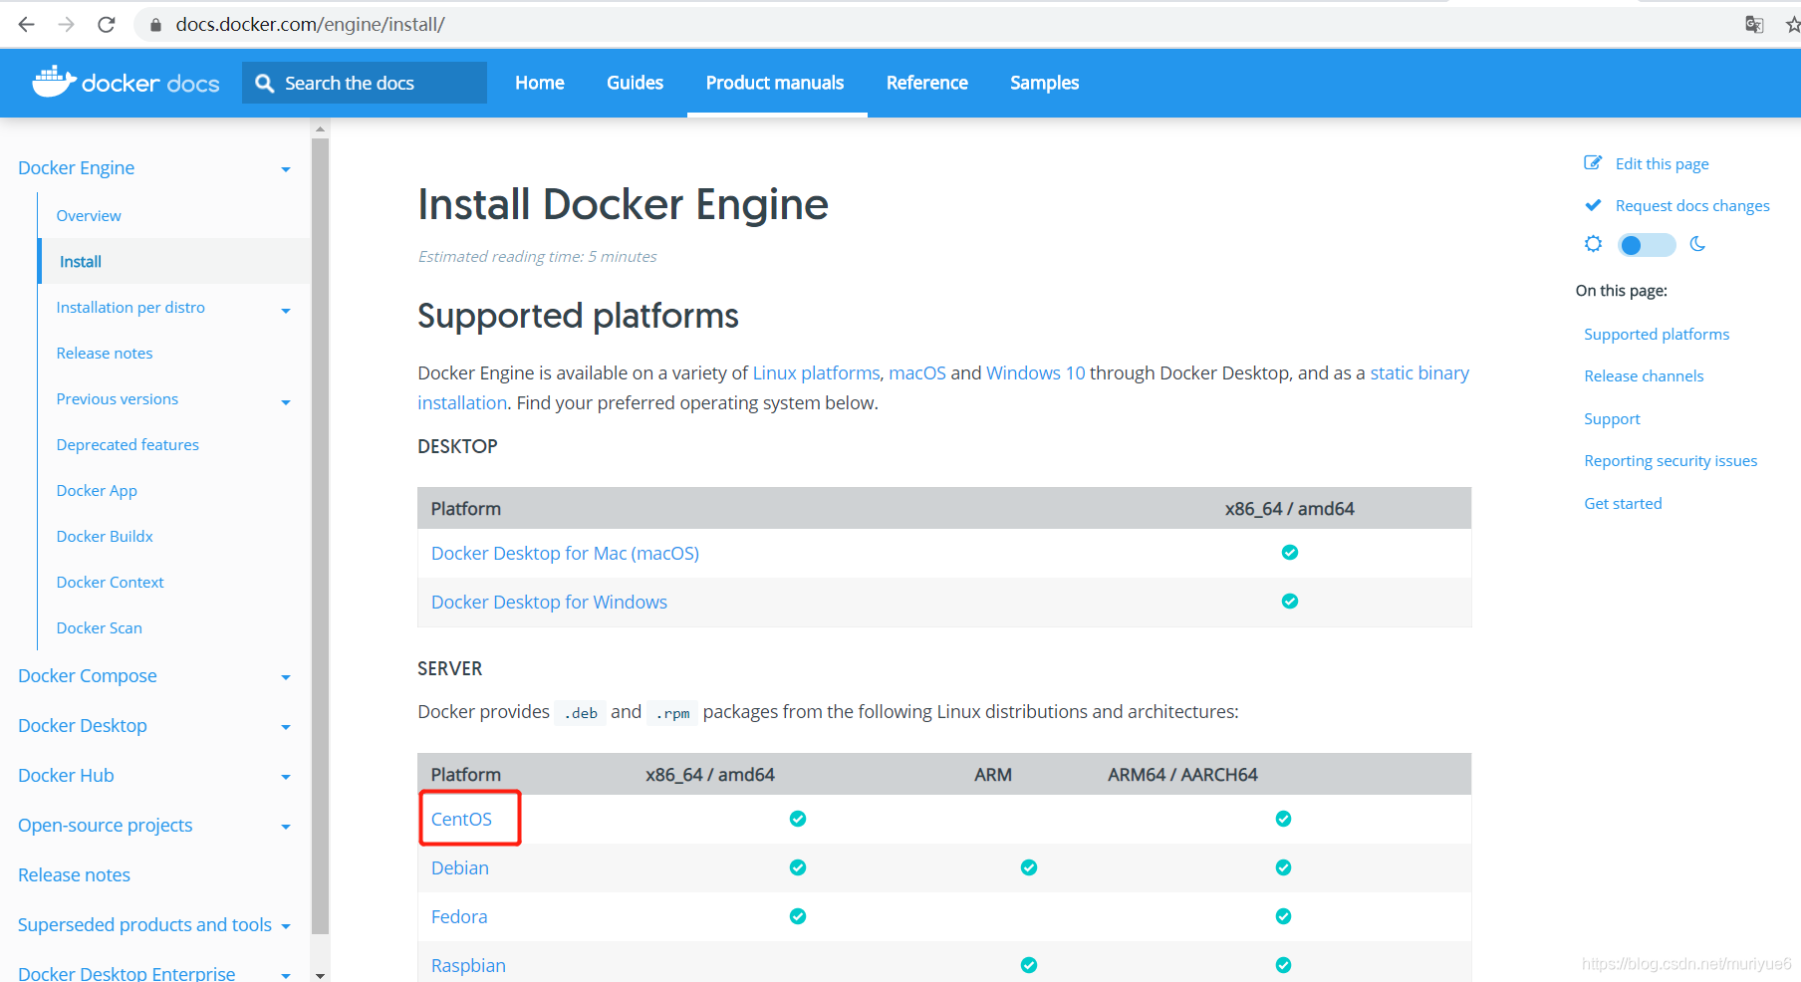Open the Deprecated features sidebar item
This screenshot has width=1801, height=982.
click(128, 444)
